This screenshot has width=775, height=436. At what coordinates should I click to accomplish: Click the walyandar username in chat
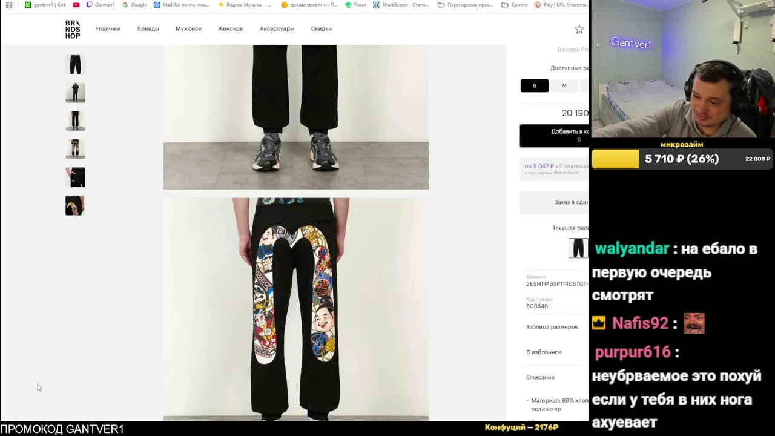632,249
